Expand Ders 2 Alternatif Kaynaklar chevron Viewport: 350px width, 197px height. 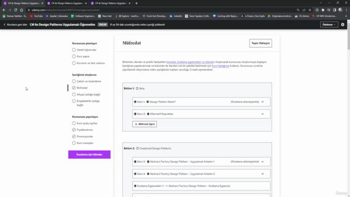[262, 114]
